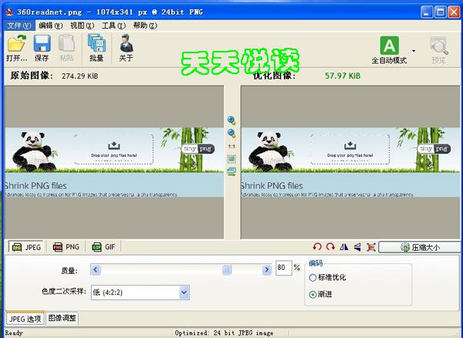Fit image to window icon
Viewport: 463px width, 338px height.
coord(231,159)
